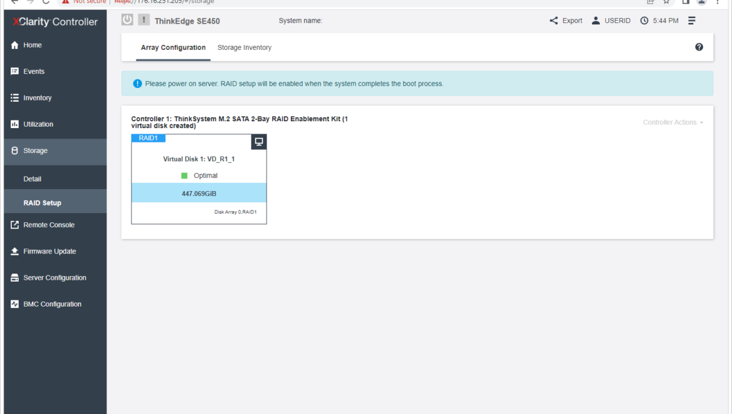Open the help question mark icon
This screenshot has height=414, width=732.
699,47
